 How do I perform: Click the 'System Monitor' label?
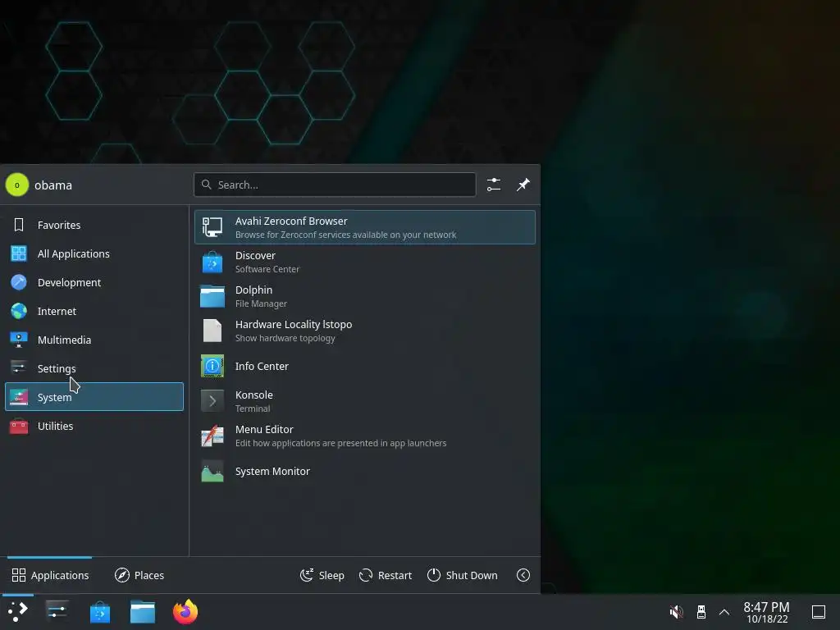[272, 472]
